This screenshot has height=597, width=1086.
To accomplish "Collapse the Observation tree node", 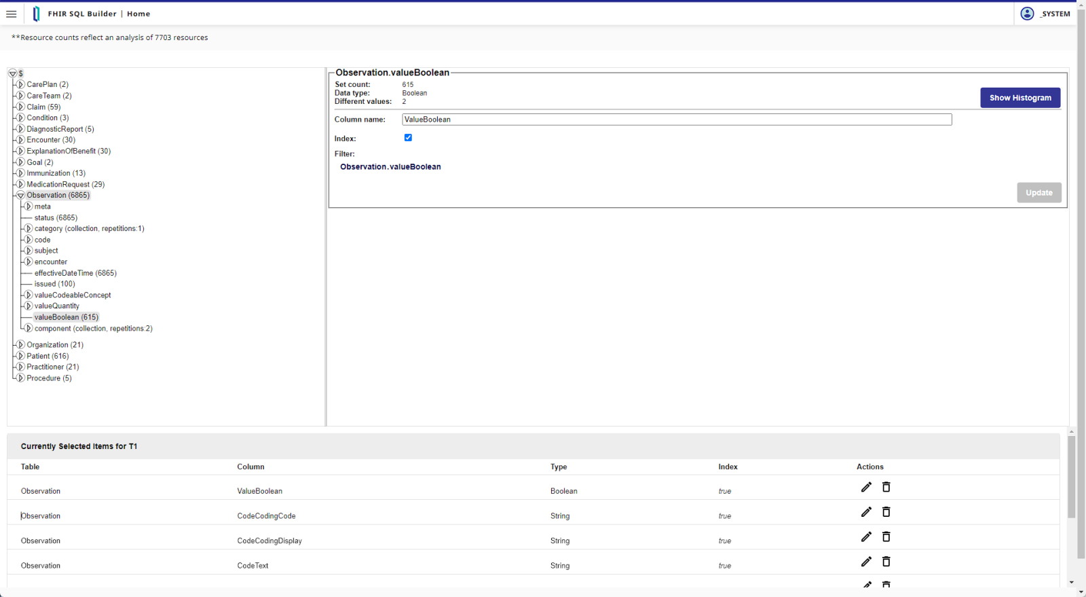I will [x=20, y=196].
